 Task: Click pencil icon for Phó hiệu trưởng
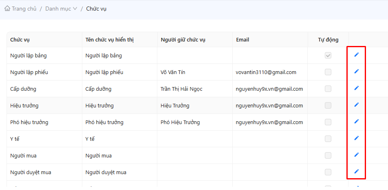(356, 122)
